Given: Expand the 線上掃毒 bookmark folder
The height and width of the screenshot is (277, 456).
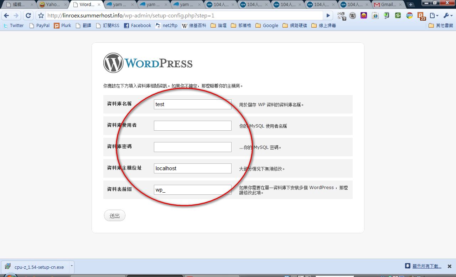Looking at the screenshot, I should (x=323, y=26).
